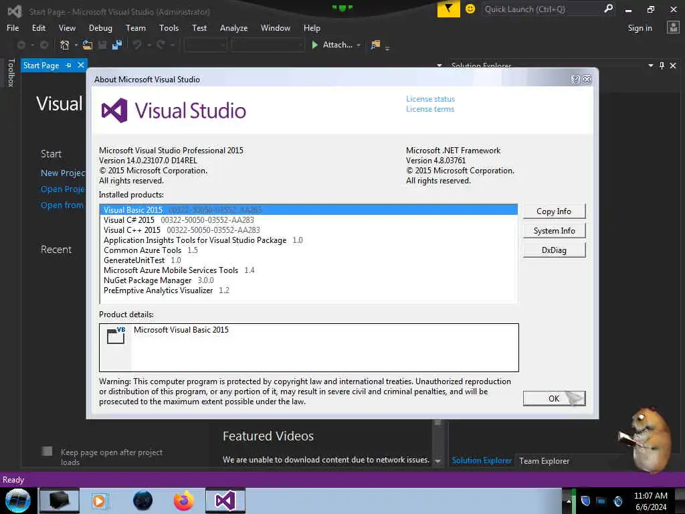This screenshot has width=685, height=514.
Task: Click the Save All toolbar icon
Action: coord(116,45)
